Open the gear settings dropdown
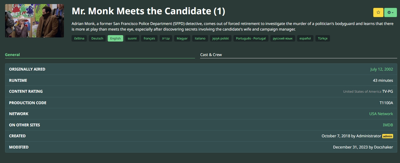 point(390,12)
